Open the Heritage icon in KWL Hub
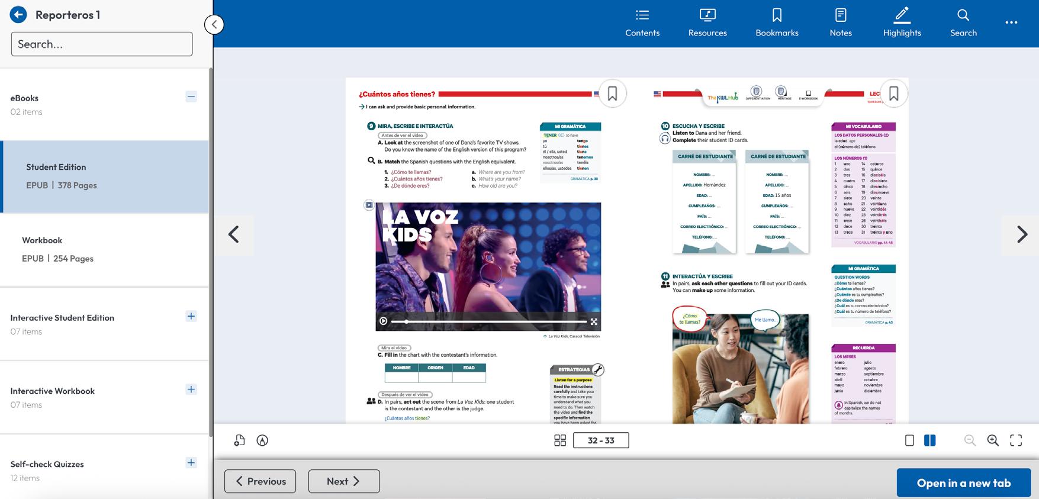 point(782,93)
